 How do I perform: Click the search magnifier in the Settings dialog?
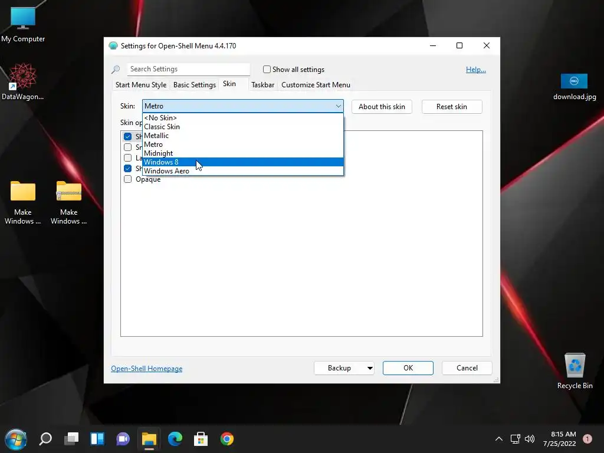[x=116, y=70]
